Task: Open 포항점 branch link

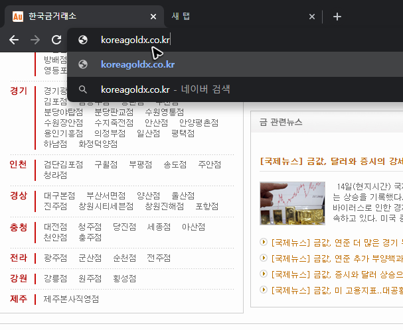Action: click(207, 206)
